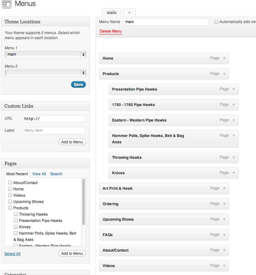Image resolution: width=256 pixels, height=275 pixels.
Task: Open the Menu 1 location dropdown
Action: coord(45,55)
